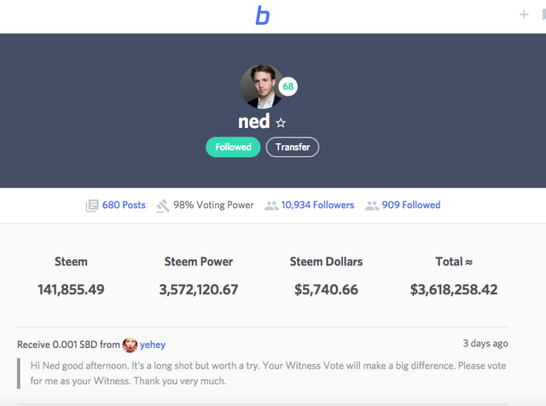Open the 909 Followed list
546x406 pixels.
[x=411, y=206]
